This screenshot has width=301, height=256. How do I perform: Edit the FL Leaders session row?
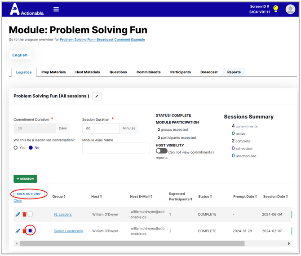point(18,214)
